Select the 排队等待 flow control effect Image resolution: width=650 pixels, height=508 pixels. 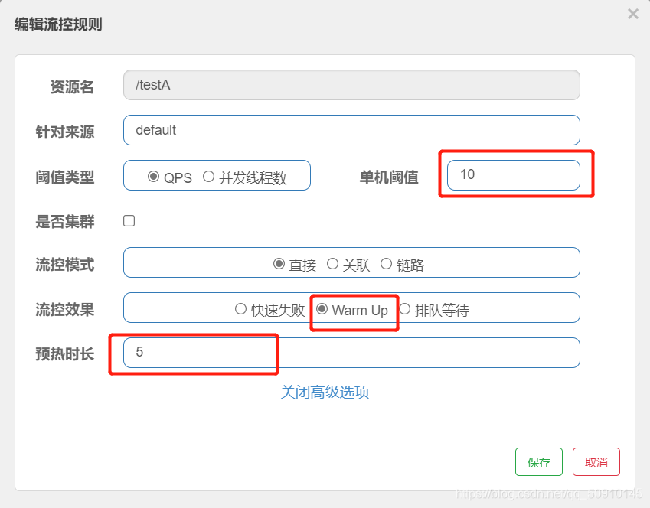[x=403, y=309]
